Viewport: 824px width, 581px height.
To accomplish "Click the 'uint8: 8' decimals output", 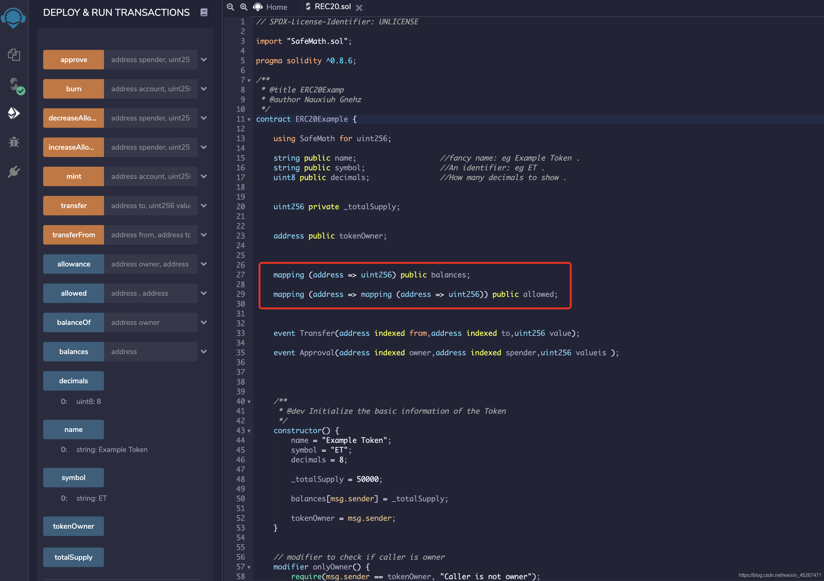I will (x=89, y=402).
